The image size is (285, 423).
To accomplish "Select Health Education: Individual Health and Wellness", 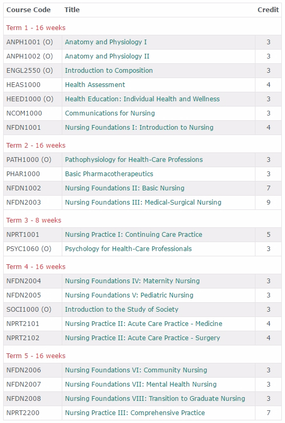I will point(142,99).
